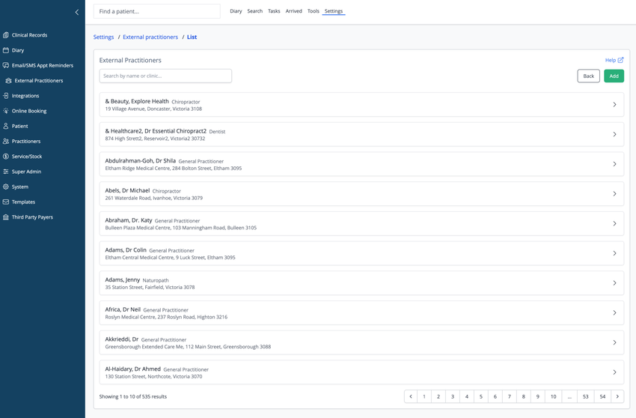
Task: Click the green Add button
Action: coord(614,76)
